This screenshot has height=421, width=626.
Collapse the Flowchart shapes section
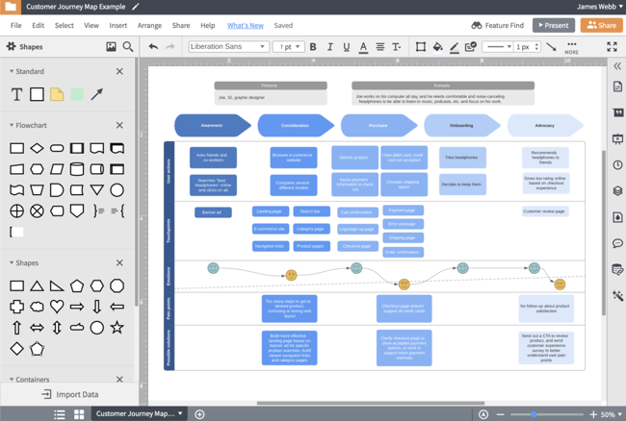coord(11,125)
